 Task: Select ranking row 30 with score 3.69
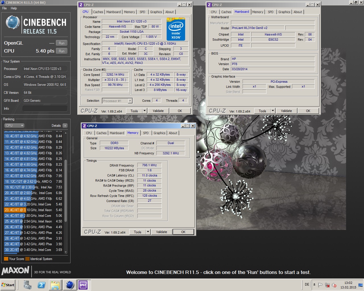click(x=33, y=250)
